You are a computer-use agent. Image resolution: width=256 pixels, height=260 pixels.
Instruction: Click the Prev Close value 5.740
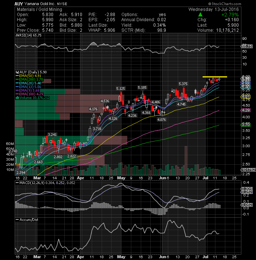48,30
